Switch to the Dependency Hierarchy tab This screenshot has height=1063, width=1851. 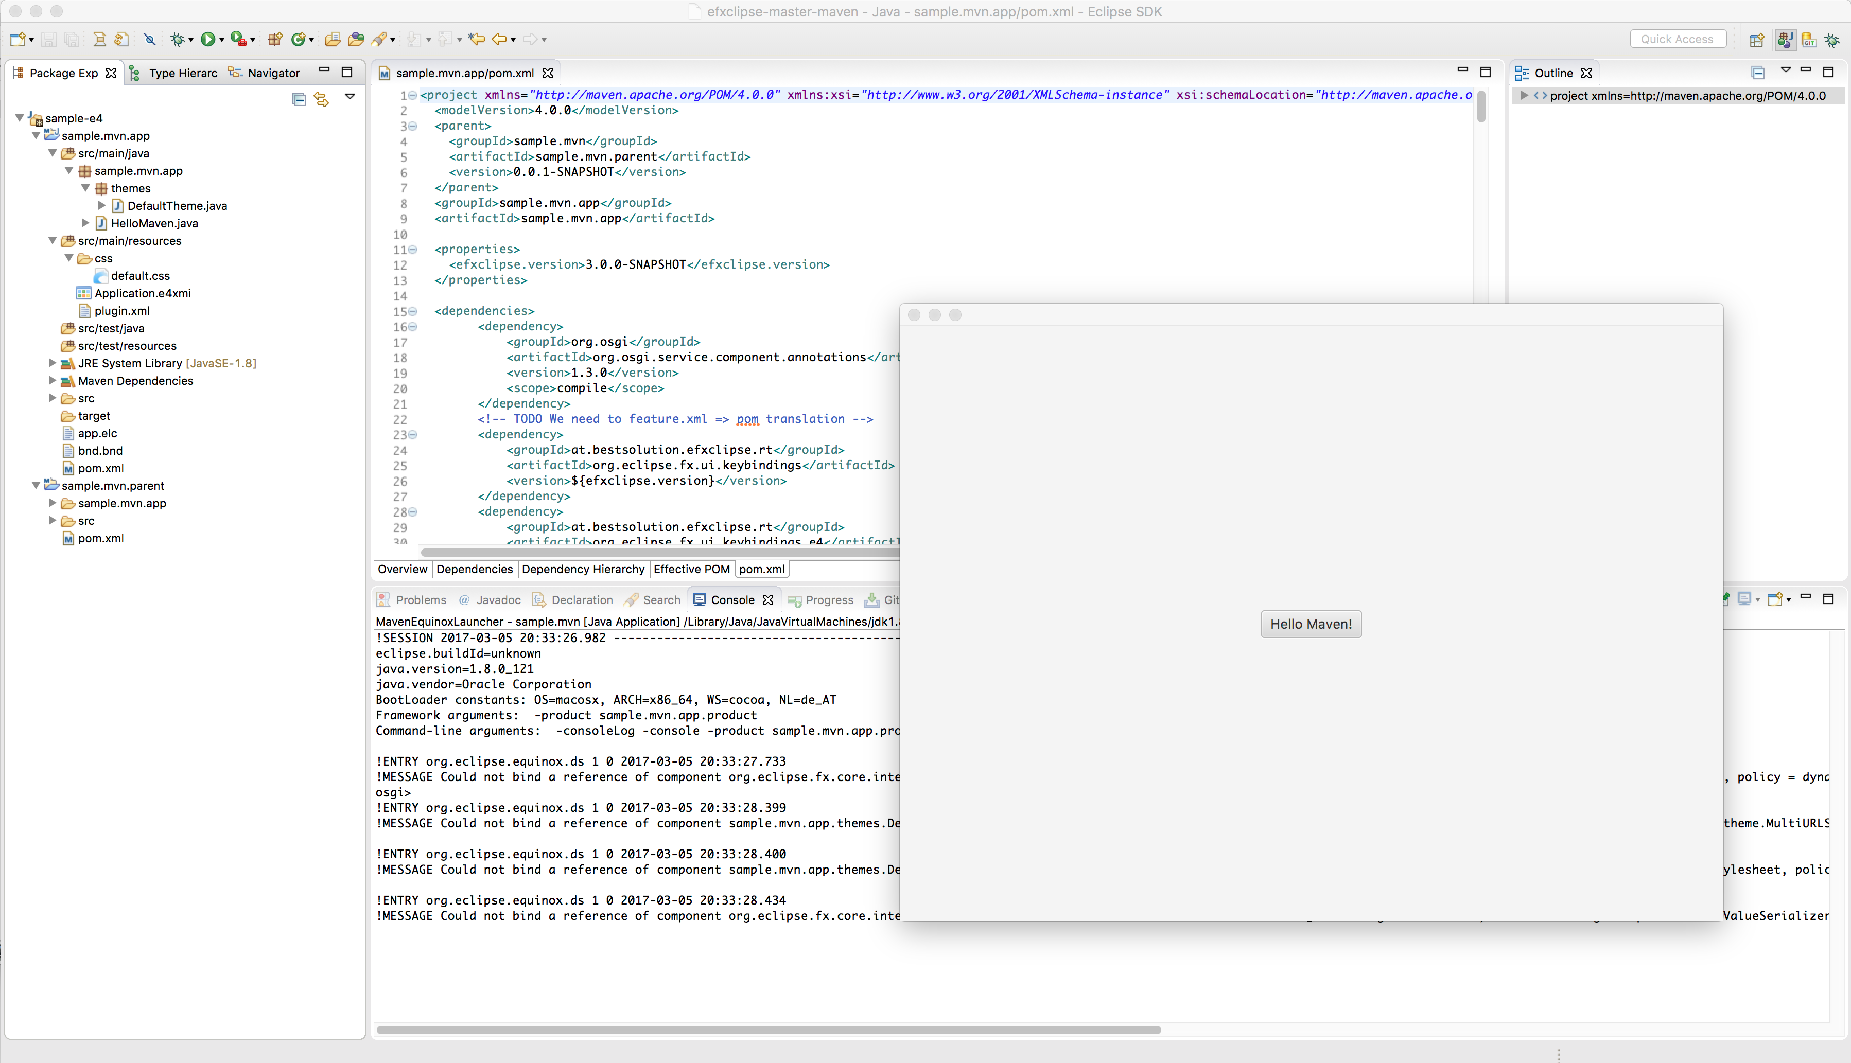click(583, 570)
